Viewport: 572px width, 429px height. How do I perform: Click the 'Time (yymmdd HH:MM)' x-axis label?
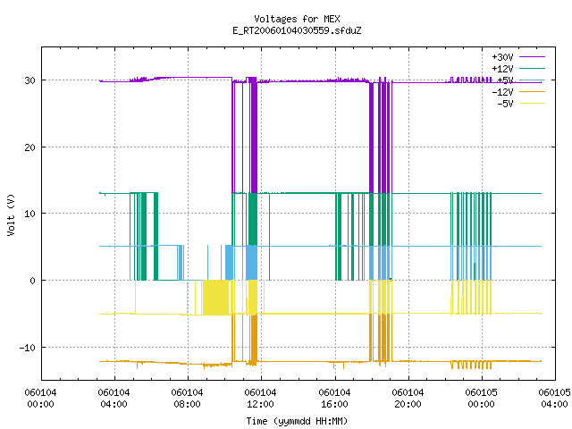coord(297,421)
